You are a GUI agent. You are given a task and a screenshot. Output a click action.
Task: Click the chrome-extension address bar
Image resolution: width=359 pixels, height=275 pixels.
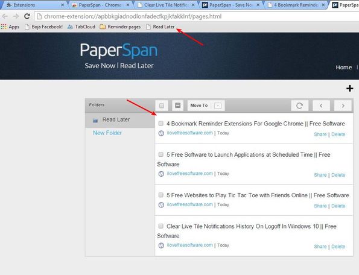[x=197, y=16]
